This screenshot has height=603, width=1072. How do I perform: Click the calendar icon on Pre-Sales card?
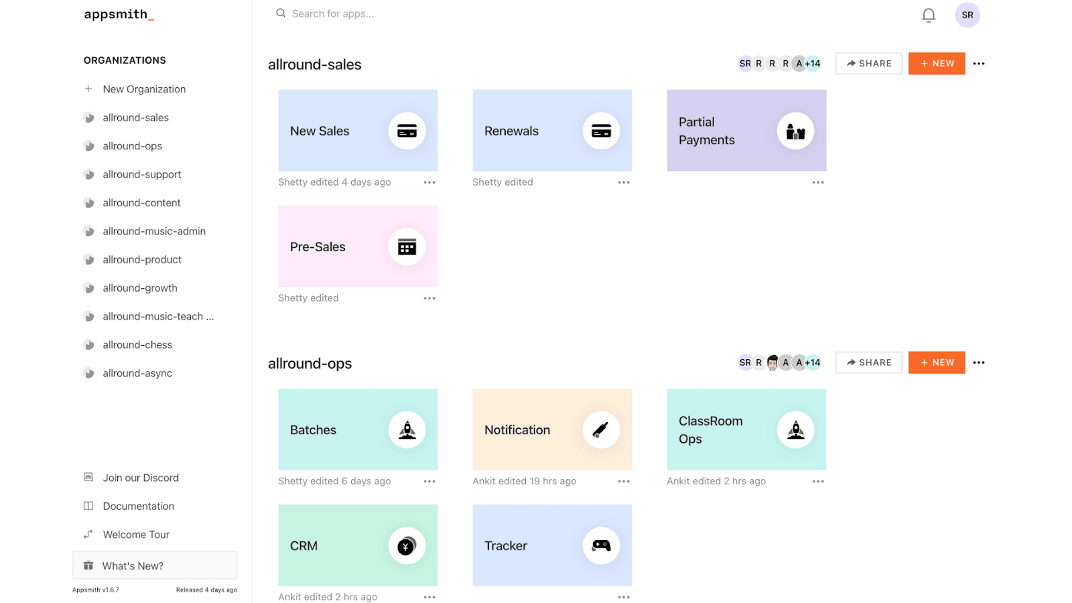click(407, 247)
